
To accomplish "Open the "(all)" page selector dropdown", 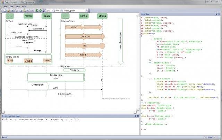I will 53,10.
